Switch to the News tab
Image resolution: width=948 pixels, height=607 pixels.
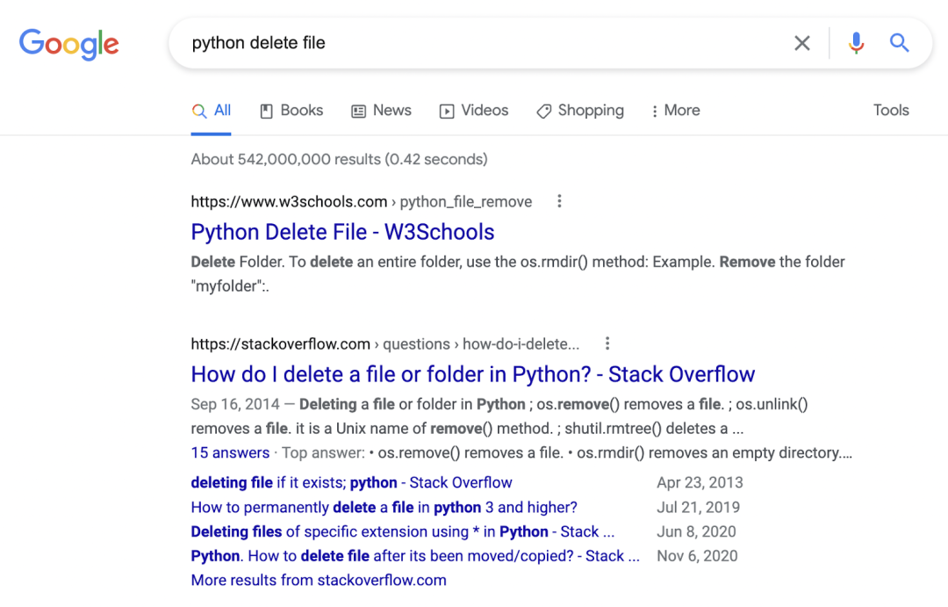pyautogui.click(x=382, y=111)
